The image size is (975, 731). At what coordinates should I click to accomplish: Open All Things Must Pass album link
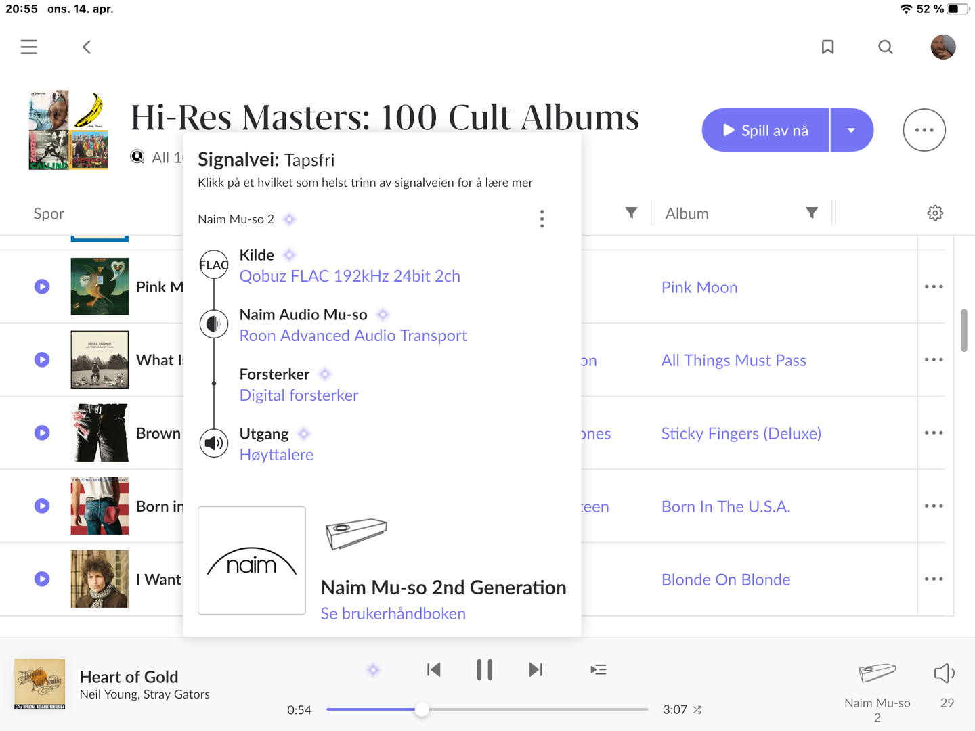point(734,361)
